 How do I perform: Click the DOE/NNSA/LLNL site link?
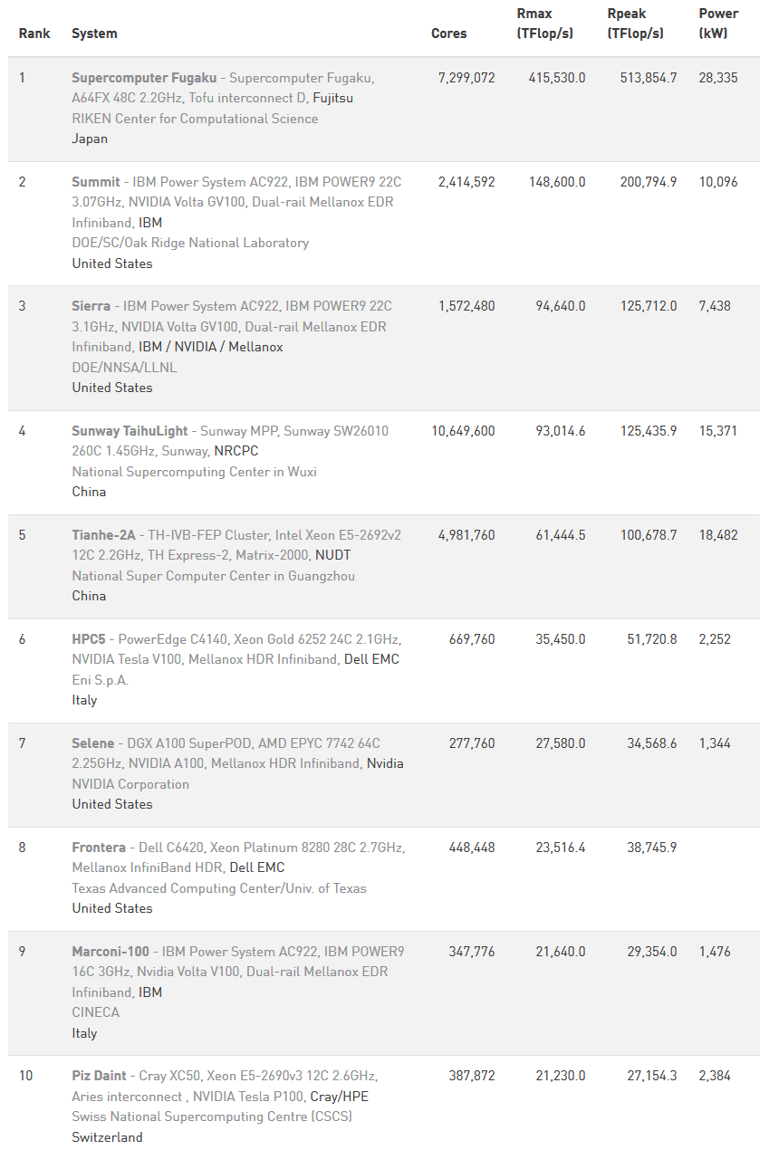(125, 368)
